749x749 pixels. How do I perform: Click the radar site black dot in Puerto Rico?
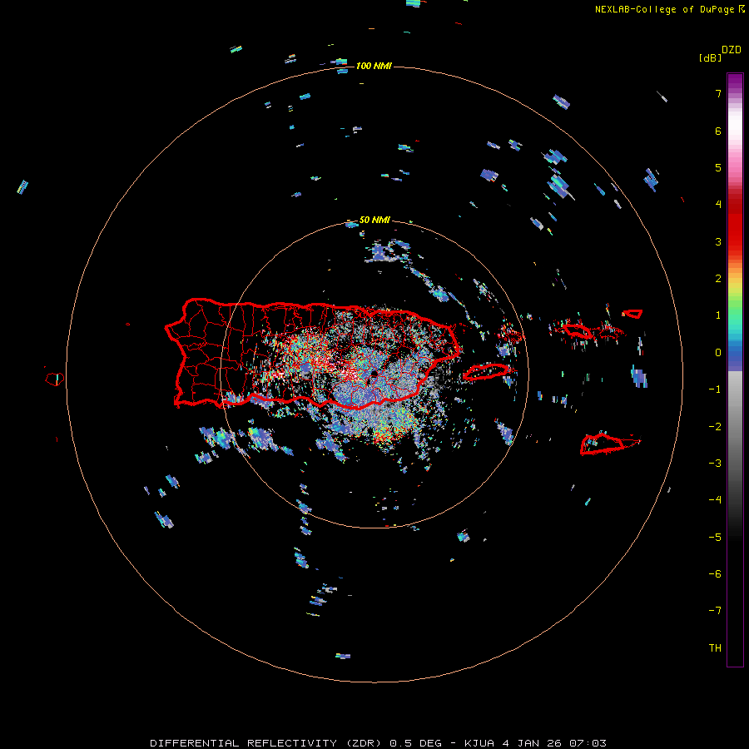[x=374, y=373]
